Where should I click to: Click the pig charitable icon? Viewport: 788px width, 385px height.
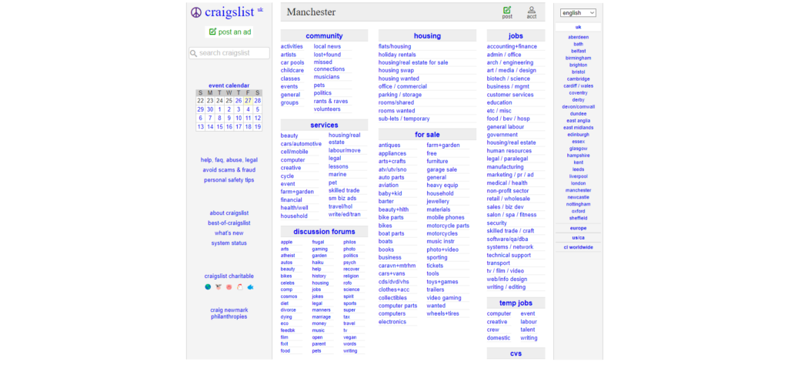pos(229,287)
